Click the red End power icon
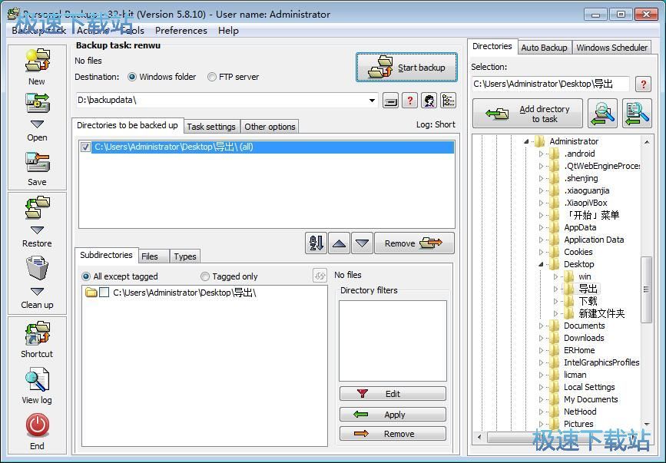Image resolution: width=666 pixels, height=463 pixels. (38, 425)
